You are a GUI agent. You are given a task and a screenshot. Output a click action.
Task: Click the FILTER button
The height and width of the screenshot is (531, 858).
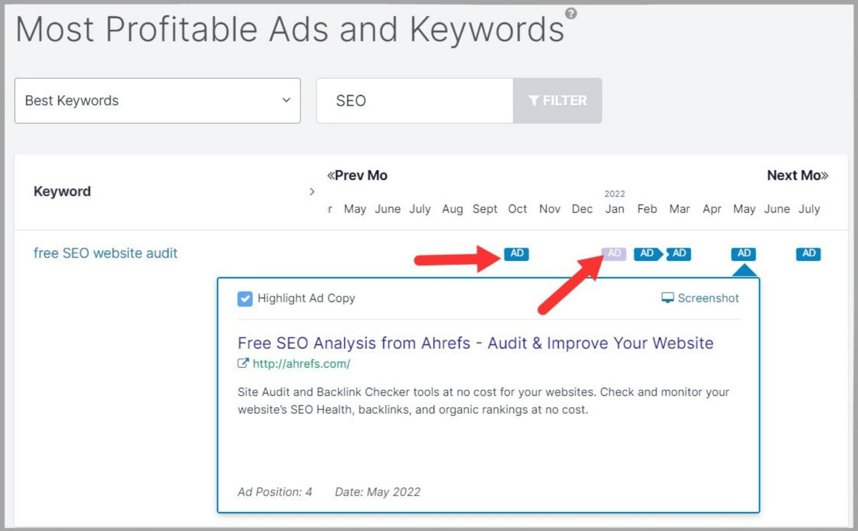[558, 100]
